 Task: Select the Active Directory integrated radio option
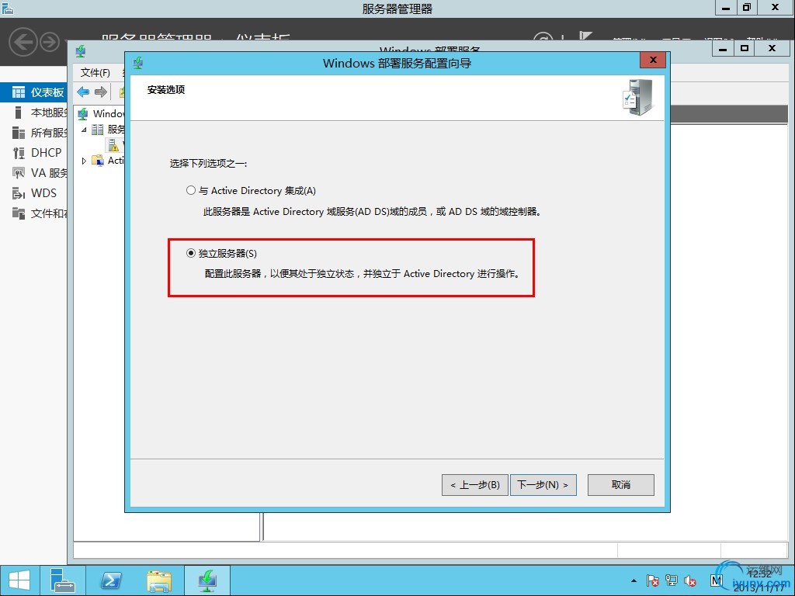click(191, 191)
